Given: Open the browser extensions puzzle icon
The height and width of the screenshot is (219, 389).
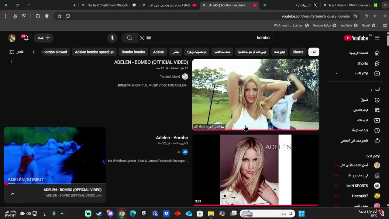Looking at the screenshot, I should pyautogui.click(x=38, y=16).
